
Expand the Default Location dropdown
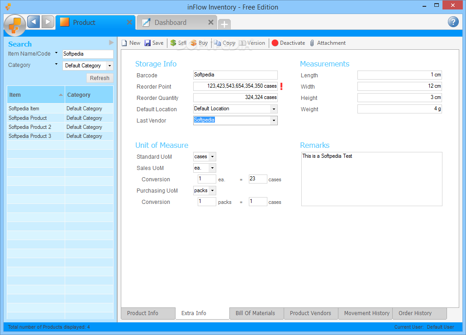pyautogui.click(x=274, y=109)
